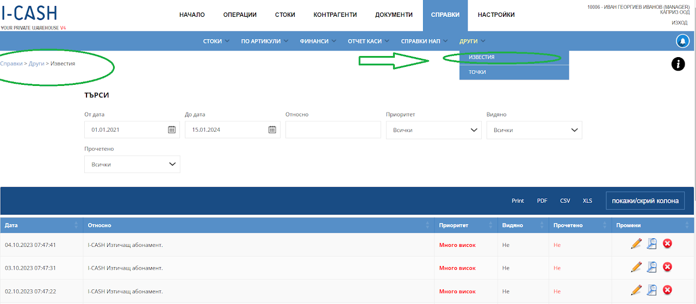Export the table as PDF
Viewport: 696px width, 304px height.
pyautogui.click(x=542, y=201)
